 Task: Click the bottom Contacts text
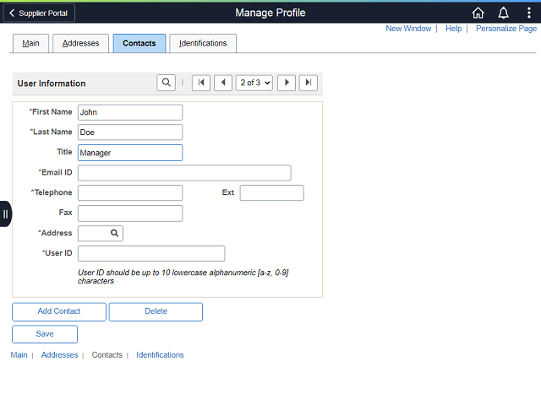point(107,354)
